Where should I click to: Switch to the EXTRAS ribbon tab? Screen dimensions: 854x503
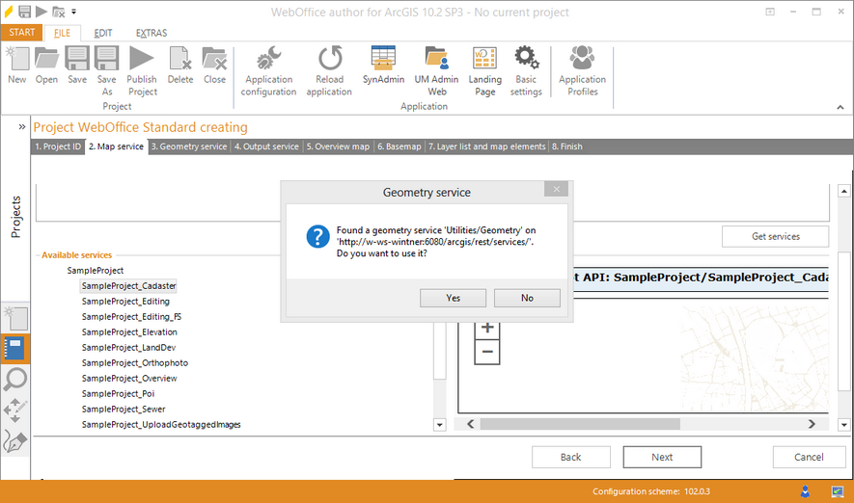pyautogui.click(x=152, y=33)
